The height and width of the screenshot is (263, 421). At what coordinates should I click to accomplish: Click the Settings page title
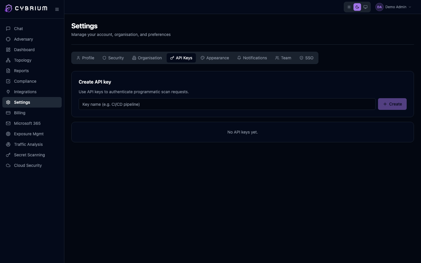click(84, 26)
